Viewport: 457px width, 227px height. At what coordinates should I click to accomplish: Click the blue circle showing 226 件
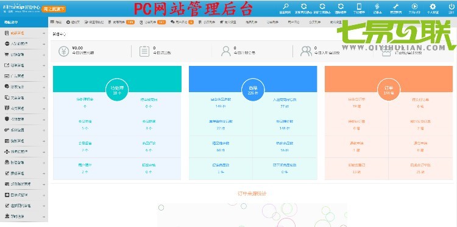coord(253,89)
